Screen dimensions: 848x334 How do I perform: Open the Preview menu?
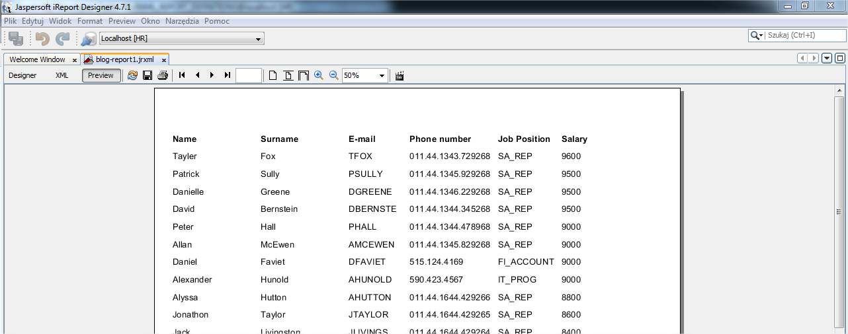point(122,21)
